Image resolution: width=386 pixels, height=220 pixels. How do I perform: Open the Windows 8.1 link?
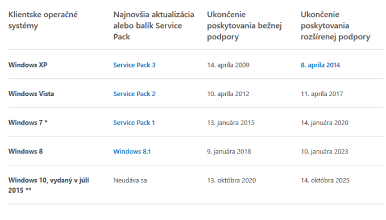132,151
